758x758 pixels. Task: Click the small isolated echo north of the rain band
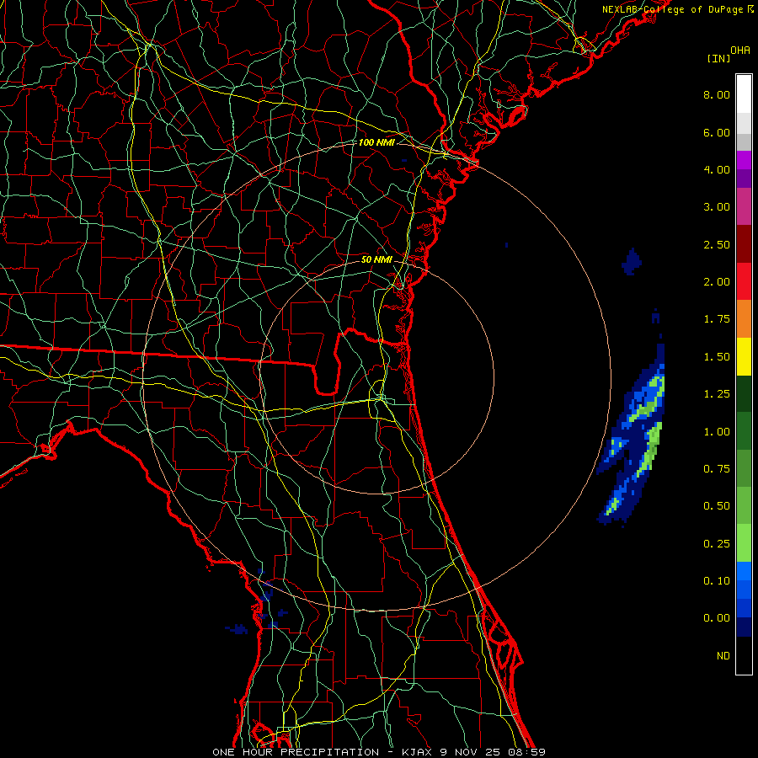[x=632, y=262]
